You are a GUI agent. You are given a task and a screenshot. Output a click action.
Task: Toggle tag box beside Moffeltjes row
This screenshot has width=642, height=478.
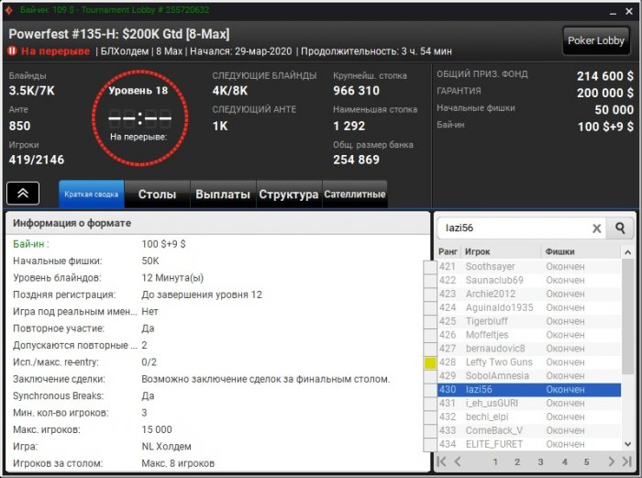(x=430, y=335)
